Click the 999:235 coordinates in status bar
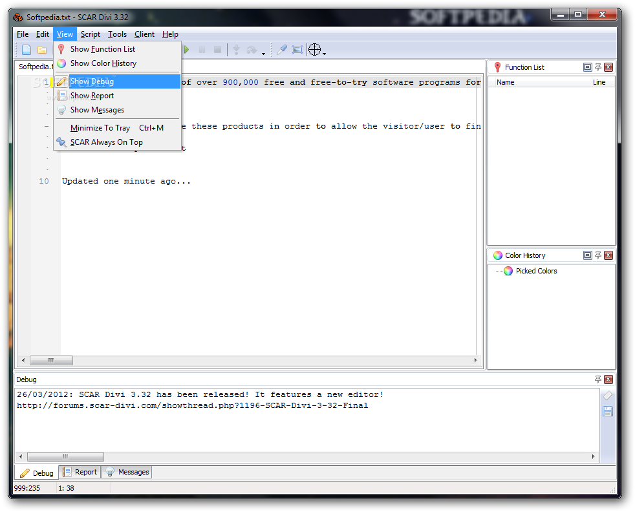Image resolution: width=635 pixels, height=512 pixels. click(27, 488)
